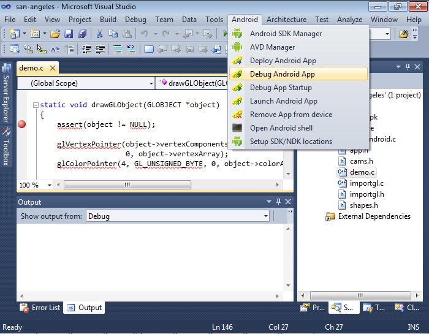The height and width of the screenshot is (334, 429).
Task: Click the Copy icon in toolbar
Action: tap(113, 34)
